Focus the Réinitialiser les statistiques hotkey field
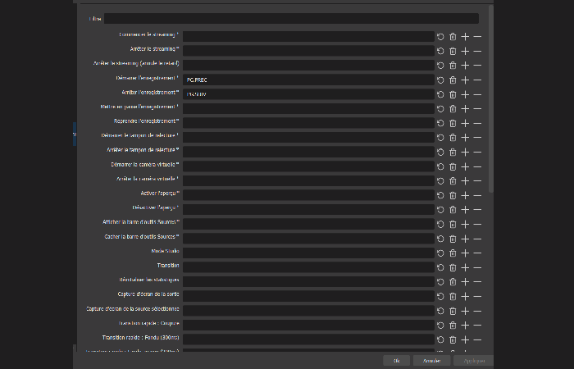Viewport: 574px width, 369px height. click(308, 281)
